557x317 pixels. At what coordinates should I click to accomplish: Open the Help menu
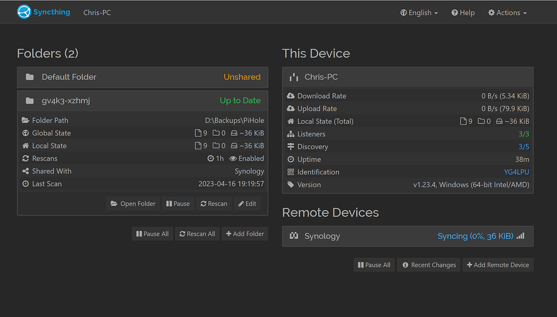click(x=462, y=12)
